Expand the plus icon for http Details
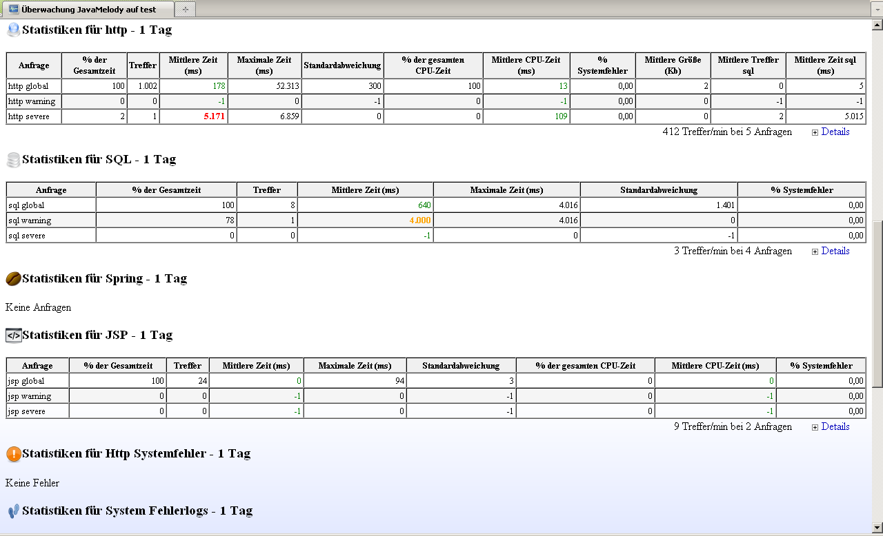 [815, 132]
